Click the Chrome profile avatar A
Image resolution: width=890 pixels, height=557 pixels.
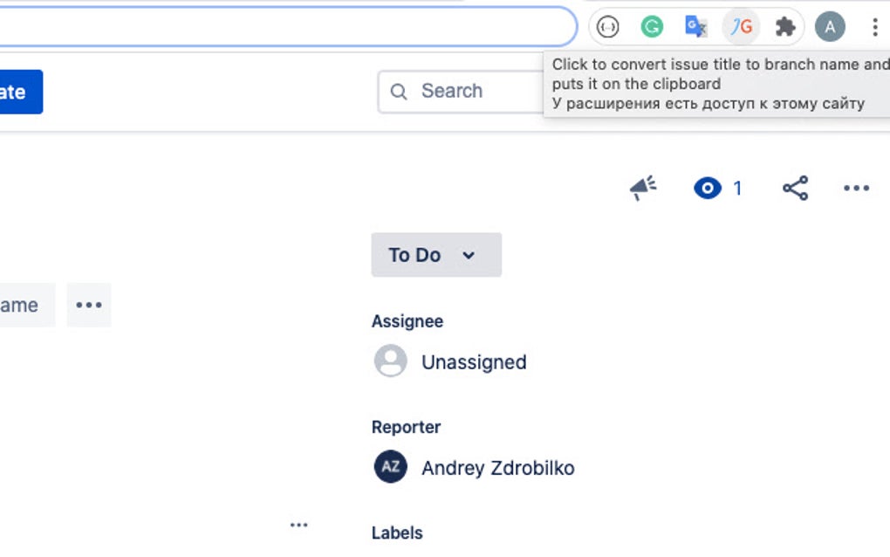click(830, 26)
